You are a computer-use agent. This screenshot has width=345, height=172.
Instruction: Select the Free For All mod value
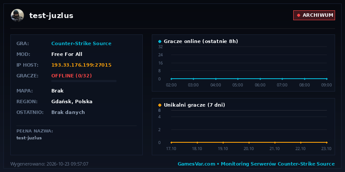click(67, 54)
